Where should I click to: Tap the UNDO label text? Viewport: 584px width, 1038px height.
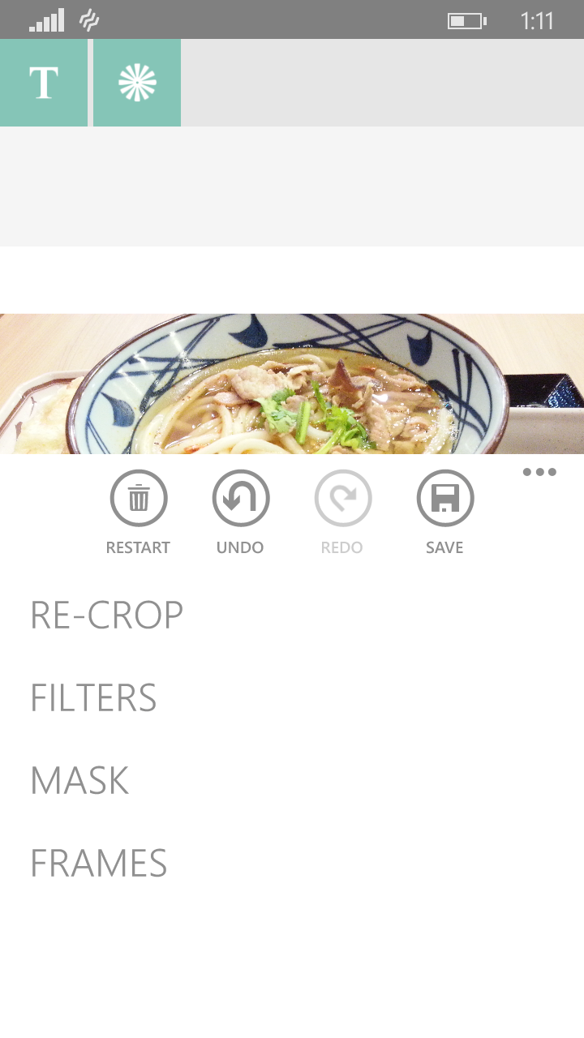[x=240, y=547]
